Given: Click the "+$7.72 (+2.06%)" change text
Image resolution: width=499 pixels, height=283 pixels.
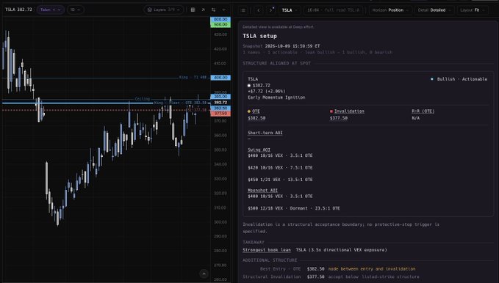Looking at the screenshot, I should [x=266, y=91].
